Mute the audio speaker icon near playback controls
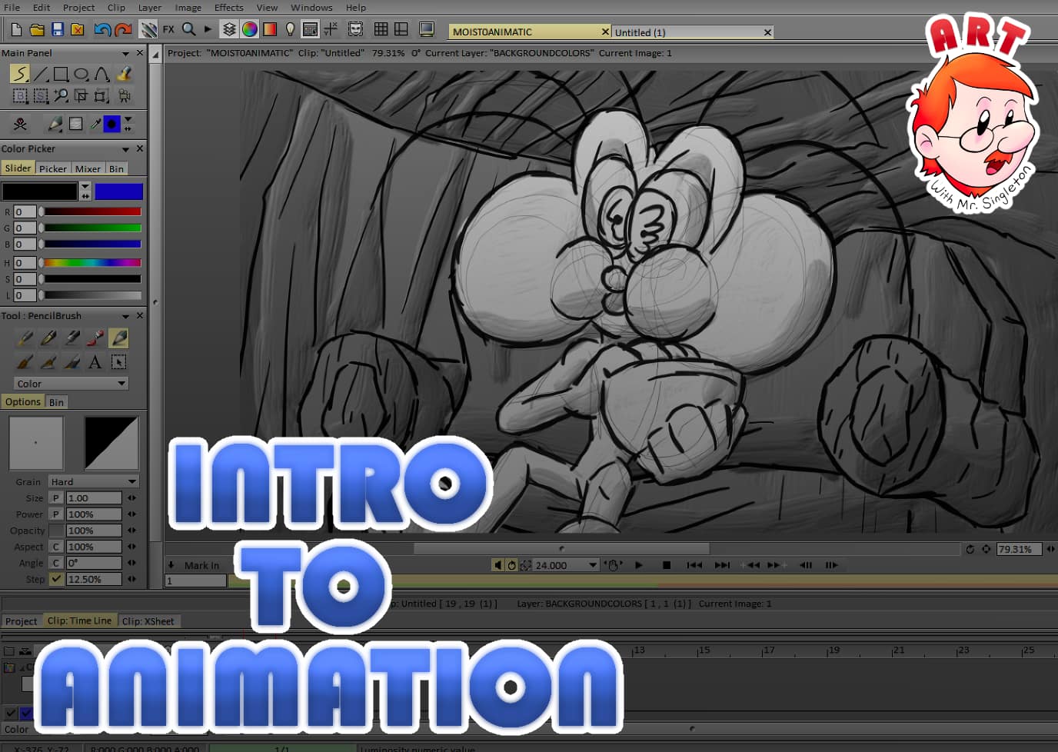The height and width of the screenshot is (752, 1058). click(x=498, y=565)
